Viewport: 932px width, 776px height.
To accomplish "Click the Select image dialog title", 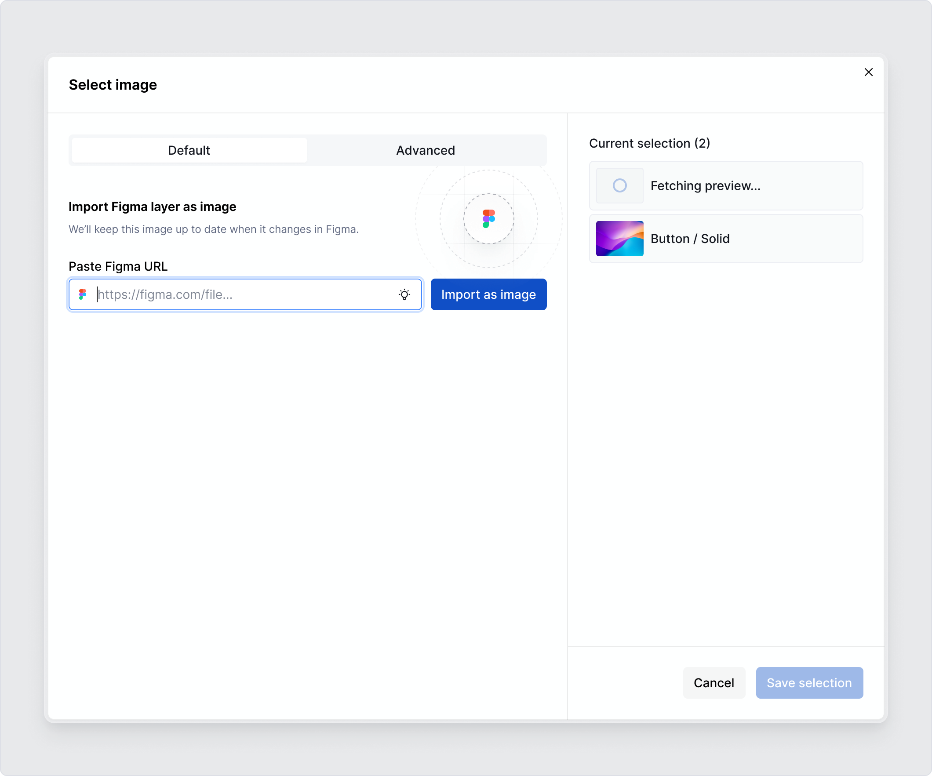I will tap(112, 84).
